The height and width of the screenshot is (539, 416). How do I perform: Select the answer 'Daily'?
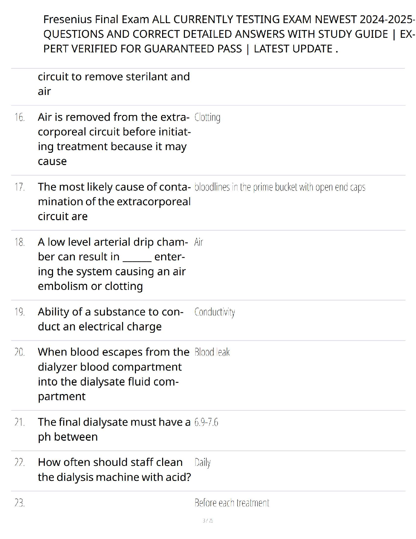click(x=203, y=463)
